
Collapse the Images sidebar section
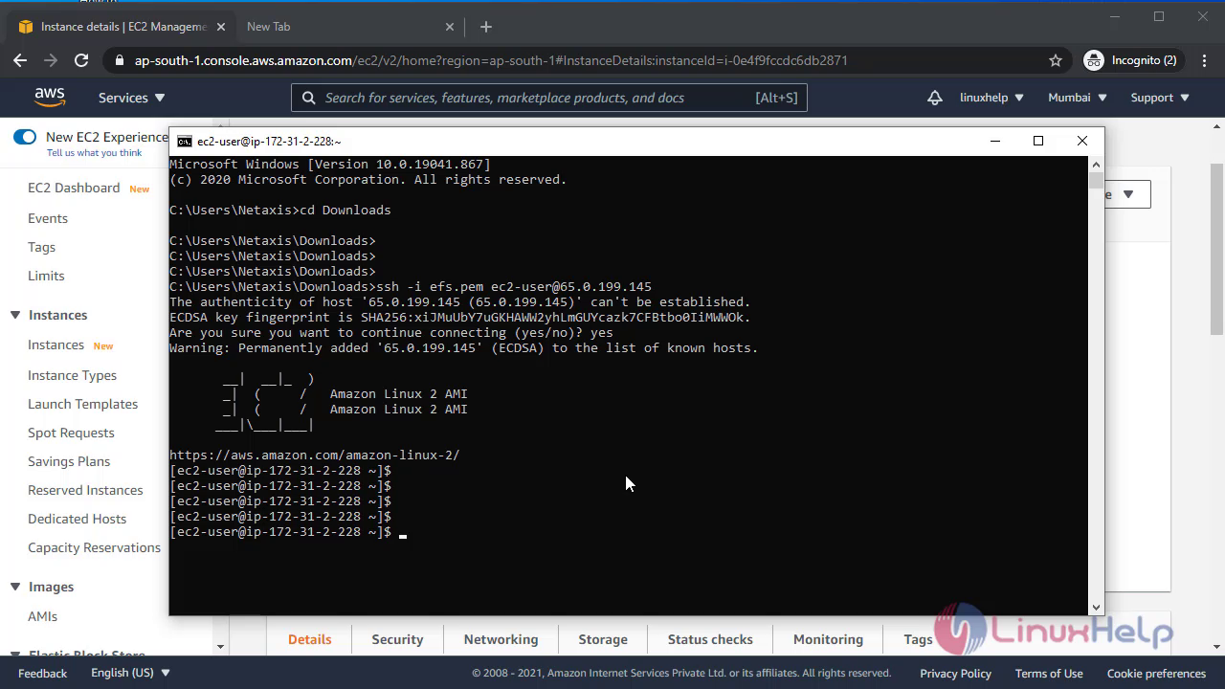coord(15,587)
